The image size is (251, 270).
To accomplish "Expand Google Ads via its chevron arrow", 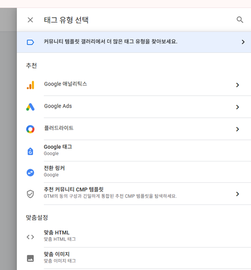I will tap(238, 107).
